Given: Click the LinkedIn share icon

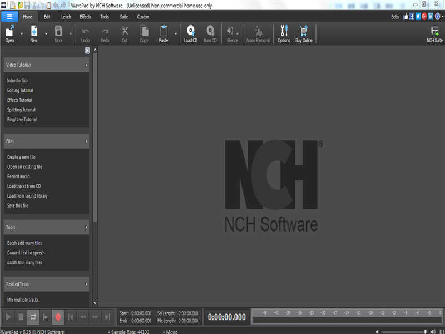Looking at the screenshot, I should [x=431, y=17].
